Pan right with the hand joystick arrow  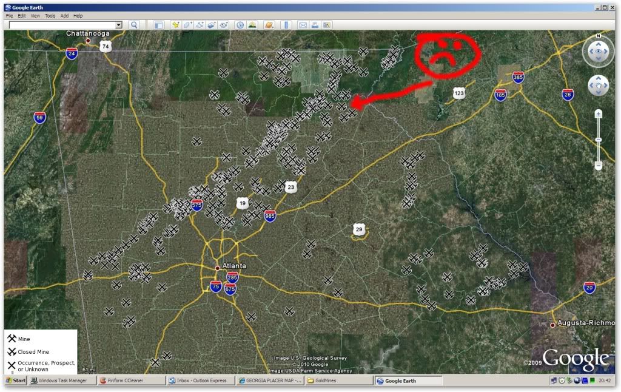pyautogui.click(x=606, y=85)
